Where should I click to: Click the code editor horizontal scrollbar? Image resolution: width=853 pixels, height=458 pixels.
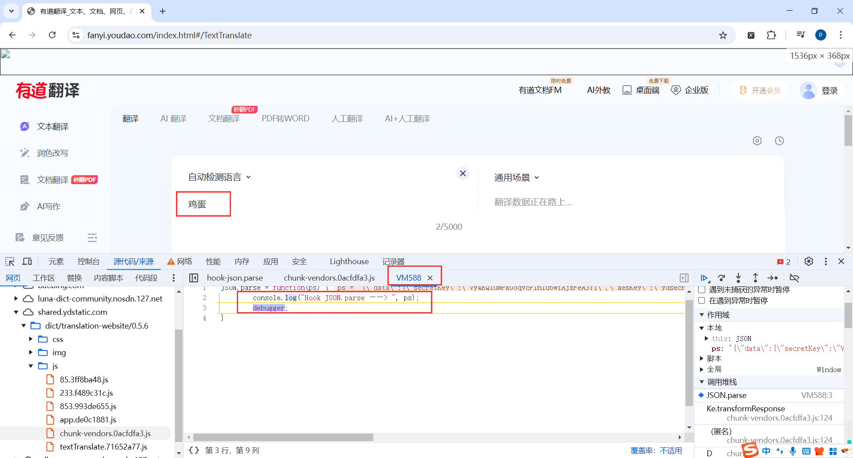[283, 438]
